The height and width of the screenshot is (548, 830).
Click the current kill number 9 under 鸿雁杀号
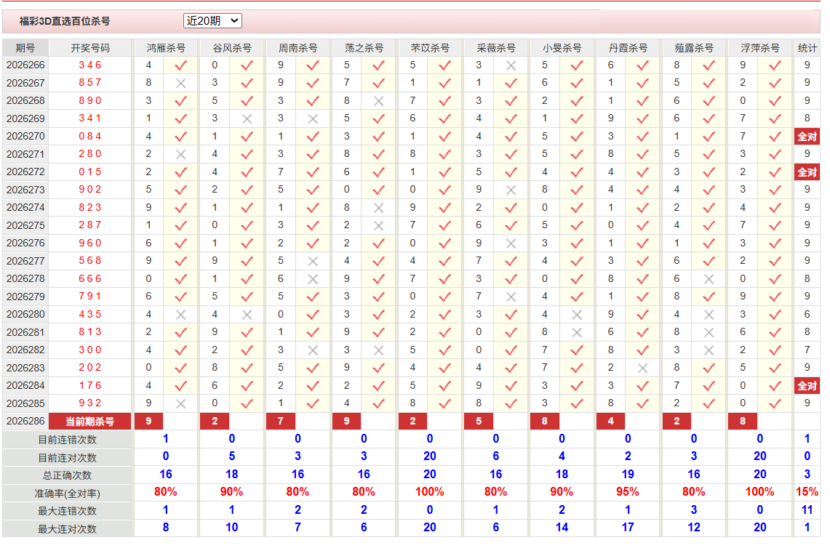coord(148,421)
